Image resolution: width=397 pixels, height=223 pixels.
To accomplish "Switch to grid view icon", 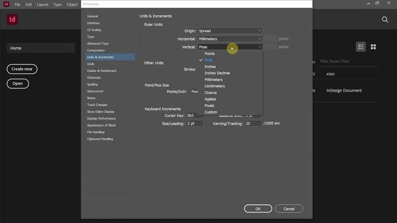I will click(x=373, y=47).
